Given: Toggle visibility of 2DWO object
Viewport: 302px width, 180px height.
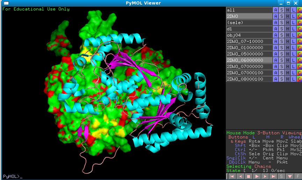Looking at the screenshot, I should 249,16.
